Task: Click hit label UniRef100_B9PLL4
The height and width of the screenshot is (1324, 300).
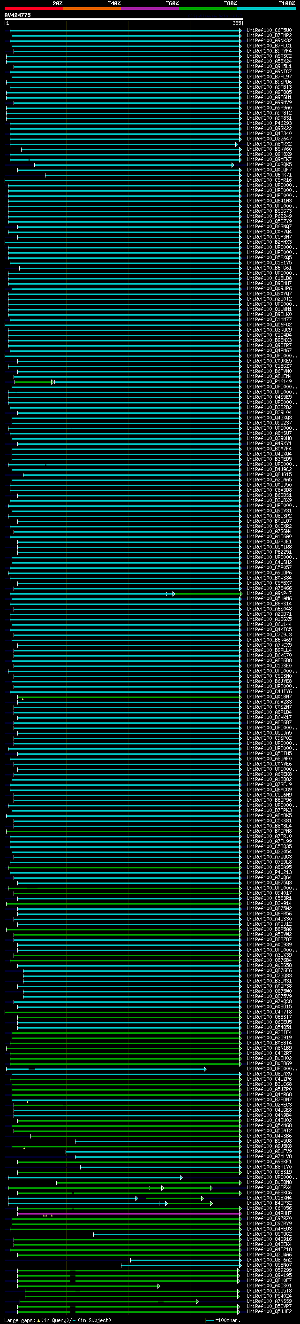Action: [x=269, y=650]
